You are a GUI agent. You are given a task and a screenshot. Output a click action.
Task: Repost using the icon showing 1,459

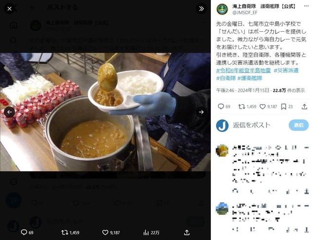[x=242, y=107]
